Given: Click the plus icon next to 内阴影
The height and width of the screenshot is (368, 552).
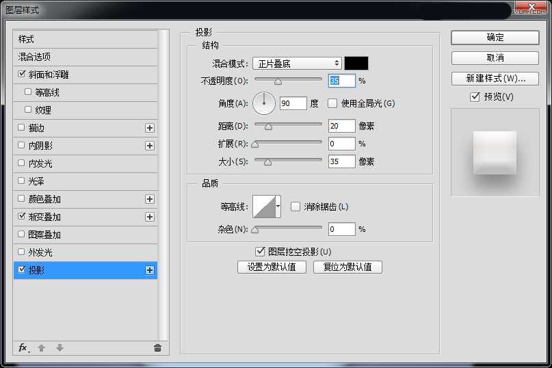Looking at the screenshot, I should tap(150, 146).
